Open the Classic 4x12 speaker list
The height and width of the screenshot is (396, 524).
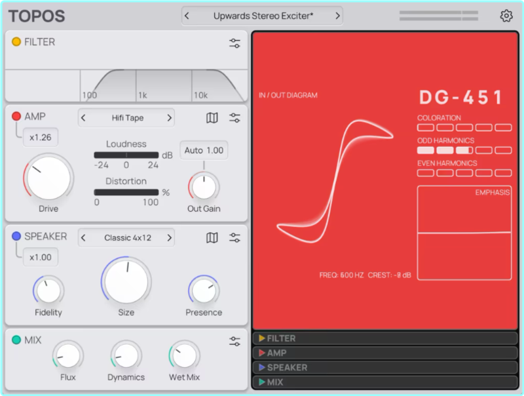pos(127,238)
